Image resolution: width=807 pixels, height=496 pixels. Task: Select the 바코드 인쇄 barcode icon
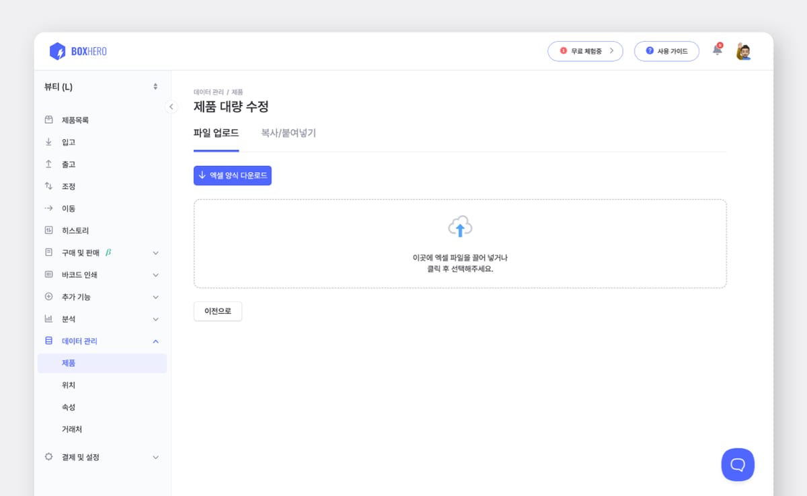[x=48, y=274]
